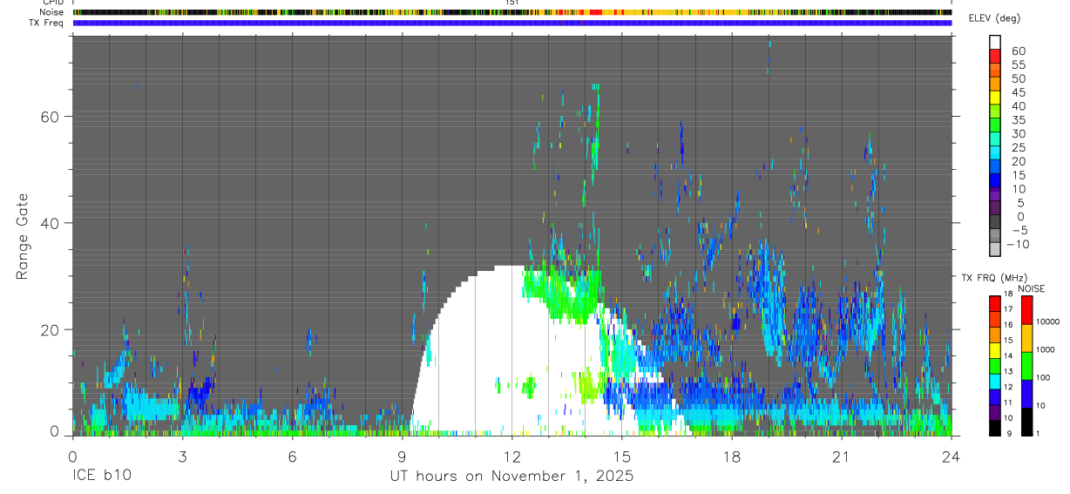Click the yellow ELEV colorbar segment below 45
The width and height of the screenshot is (1070, 494).
coord(995,98)
